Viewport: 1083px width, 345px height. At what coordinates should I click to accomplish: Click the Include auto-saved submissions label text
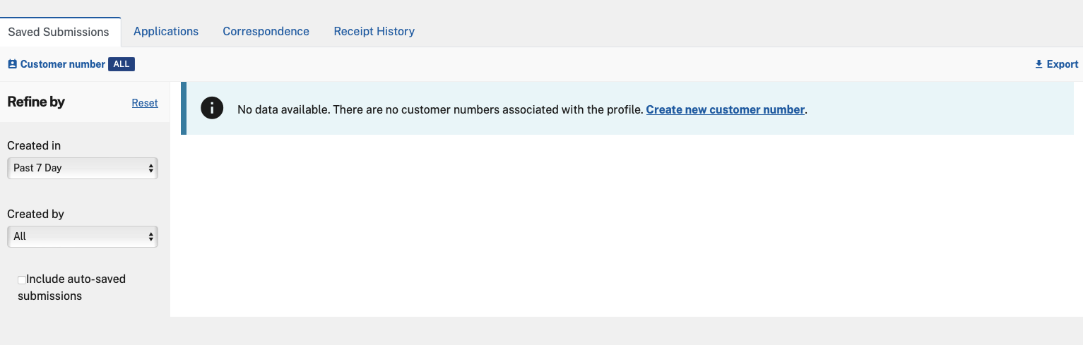tap(76, 279)
